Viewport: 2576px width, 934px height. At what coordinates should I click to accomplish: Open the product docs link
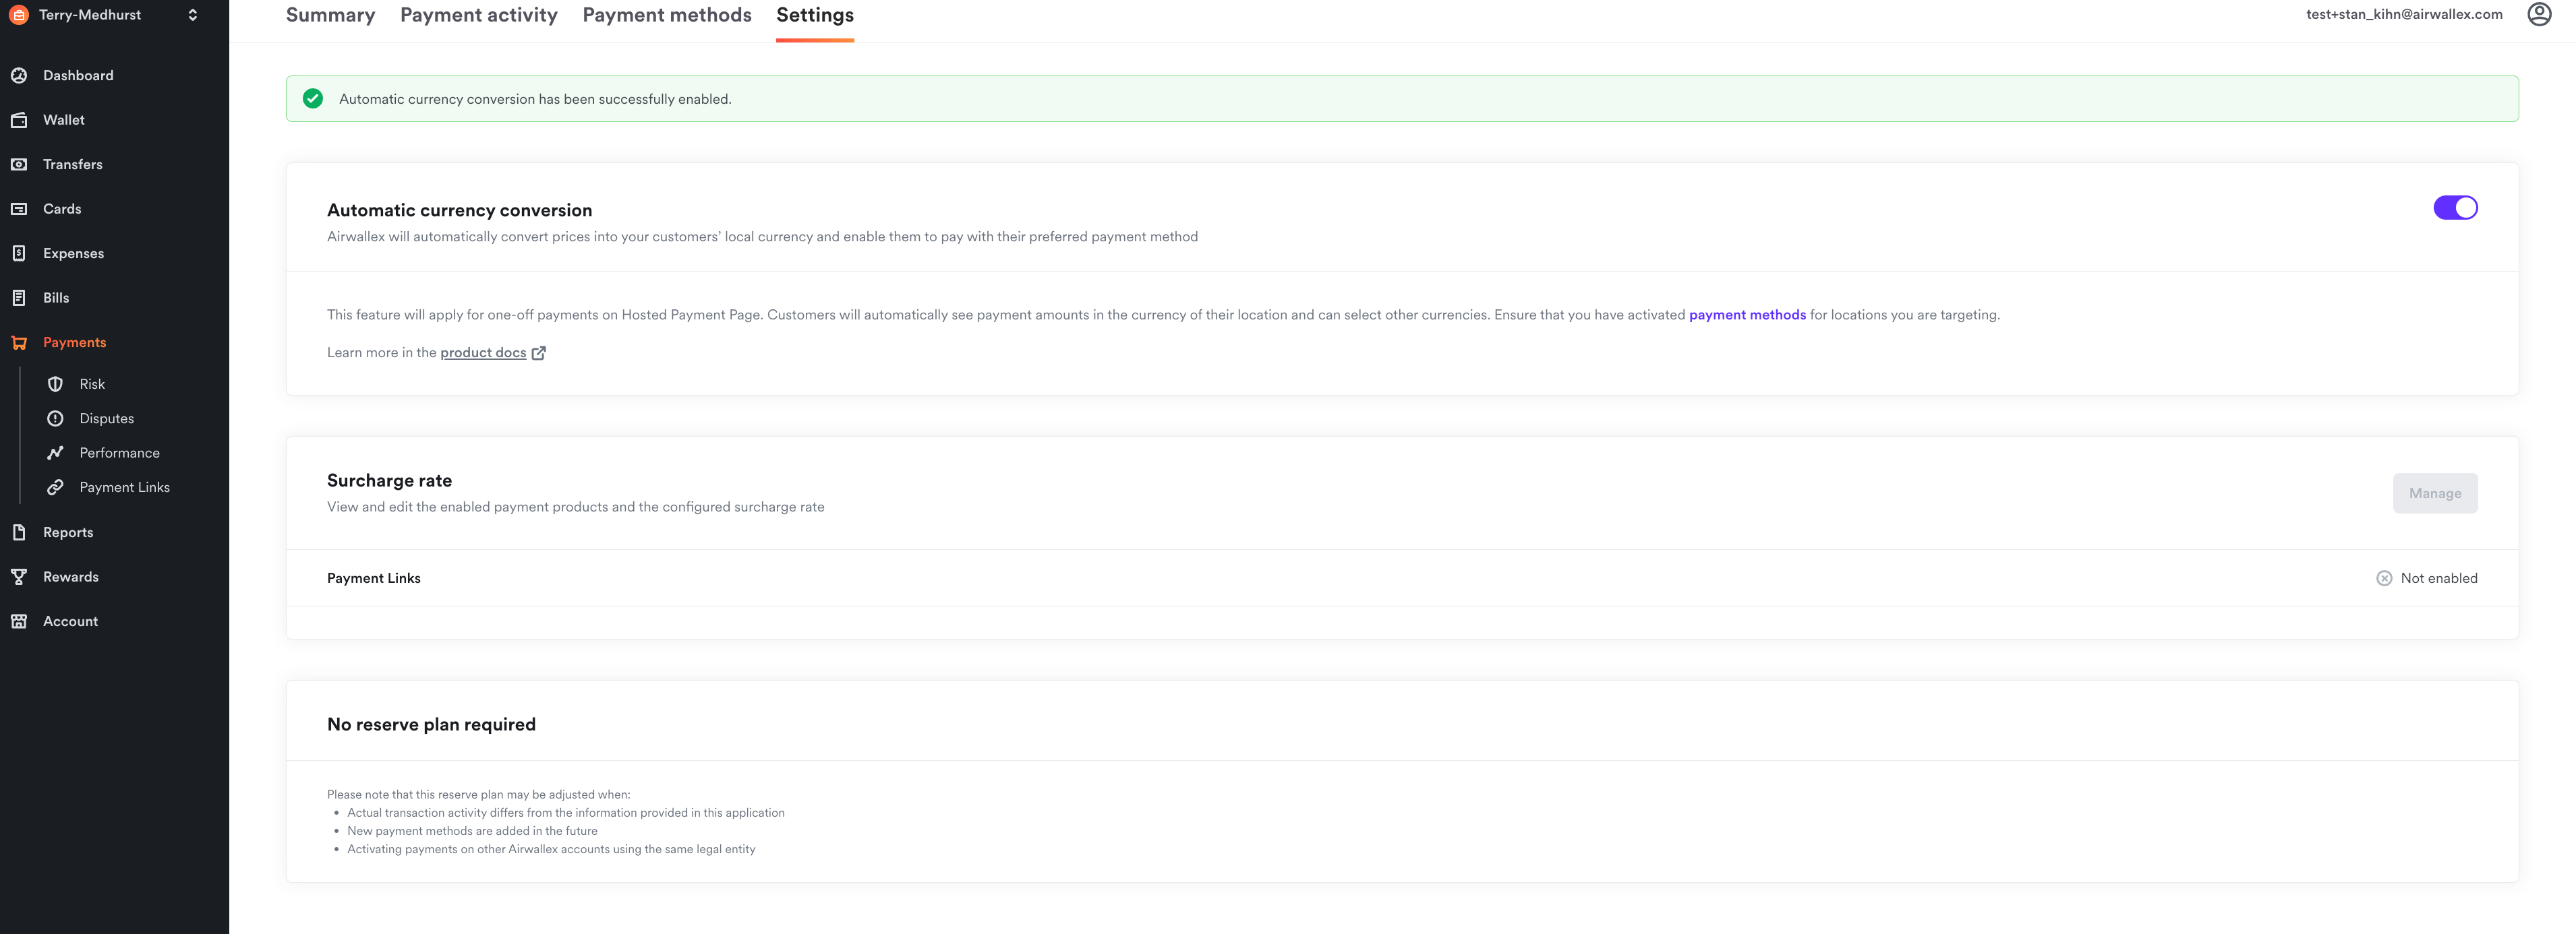click(483, 352)
